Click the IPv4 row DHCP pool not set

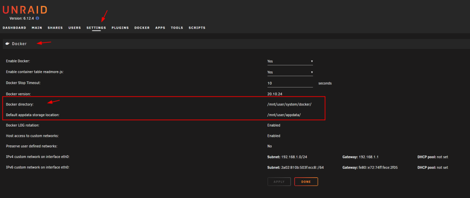click(x=432, y=157)
